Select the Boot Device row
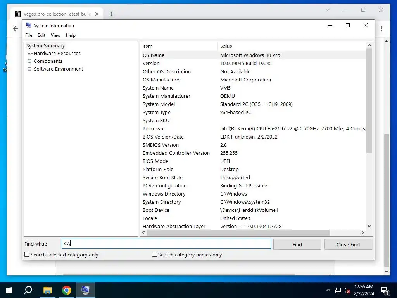The image size is (397, 298). click(x=253, y=210)
